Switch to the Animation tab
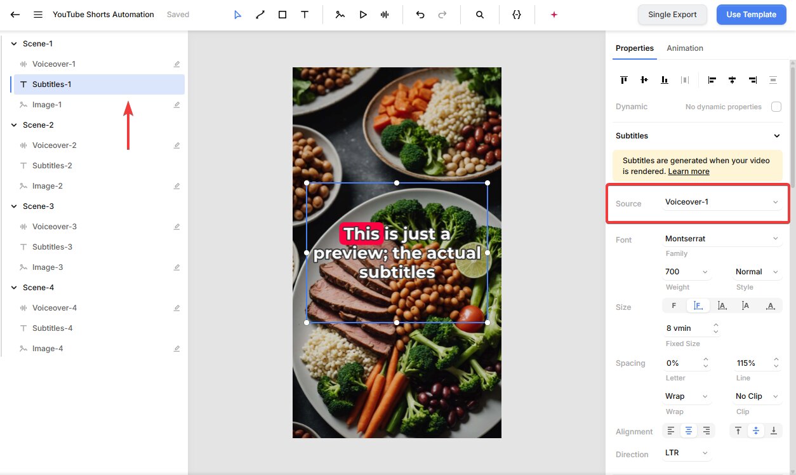This screenshot has width=796, height=475. pos(685,48)
